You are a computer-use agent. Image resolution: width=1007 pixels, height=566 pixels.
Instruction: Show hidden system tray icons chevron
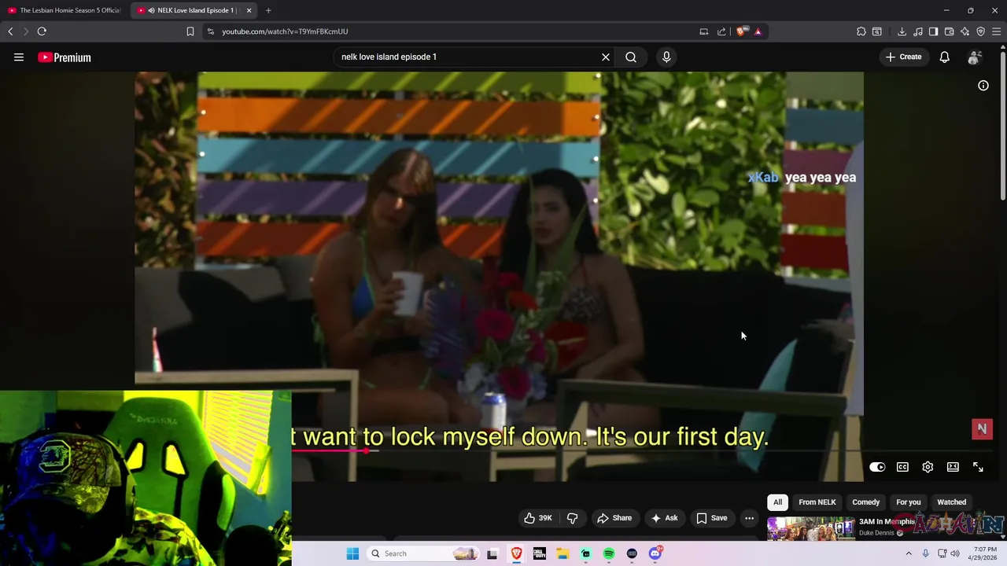909,553
